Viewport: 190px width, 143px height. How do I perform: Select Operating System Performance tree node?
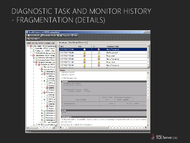point(46,60)
